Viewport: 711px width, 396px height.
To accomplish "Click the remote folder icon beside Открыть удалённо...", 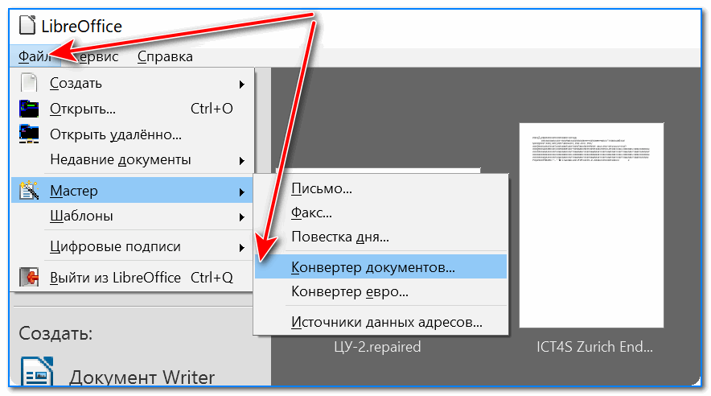I will pyautogui.click(x=29, y=134).
